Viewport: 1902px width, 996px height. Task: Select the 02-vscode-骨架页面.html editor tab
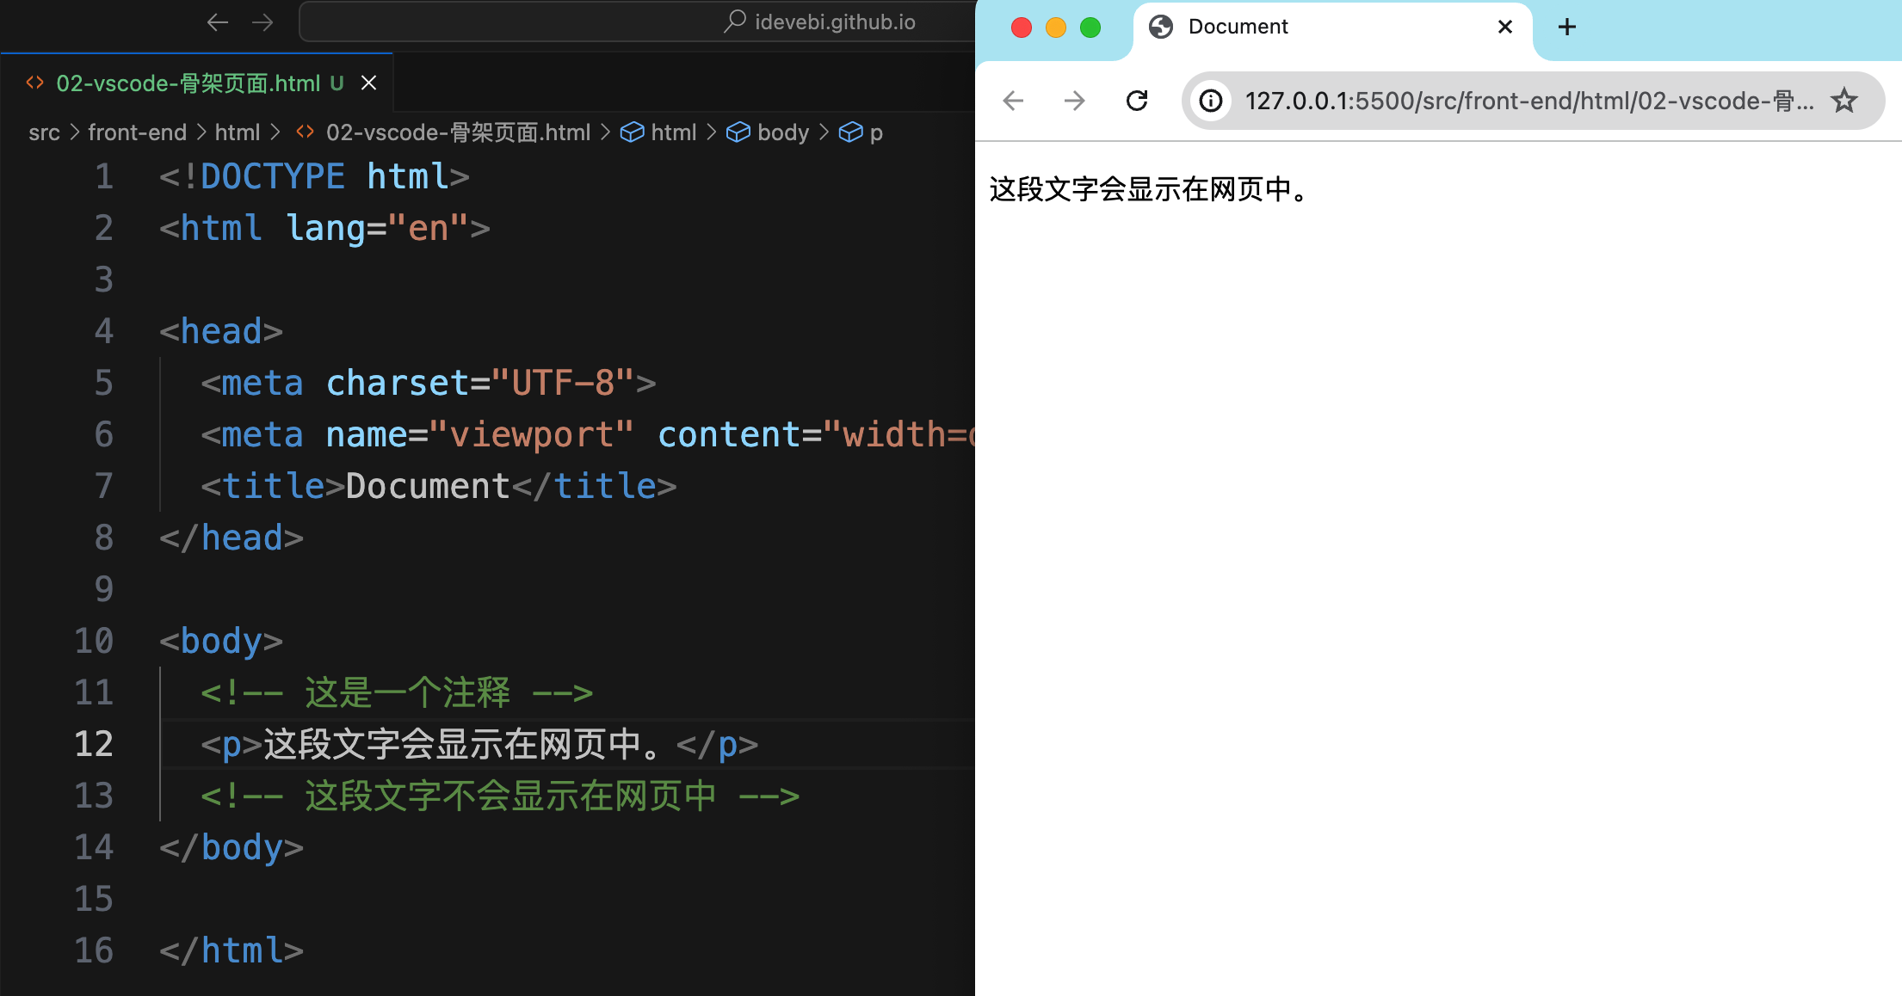point(197,83)
